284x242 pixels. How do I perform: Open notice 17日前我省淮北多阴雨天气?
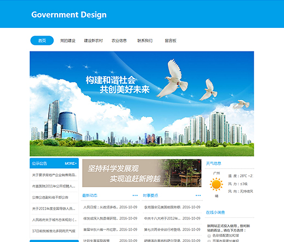(x=54, y=231)
